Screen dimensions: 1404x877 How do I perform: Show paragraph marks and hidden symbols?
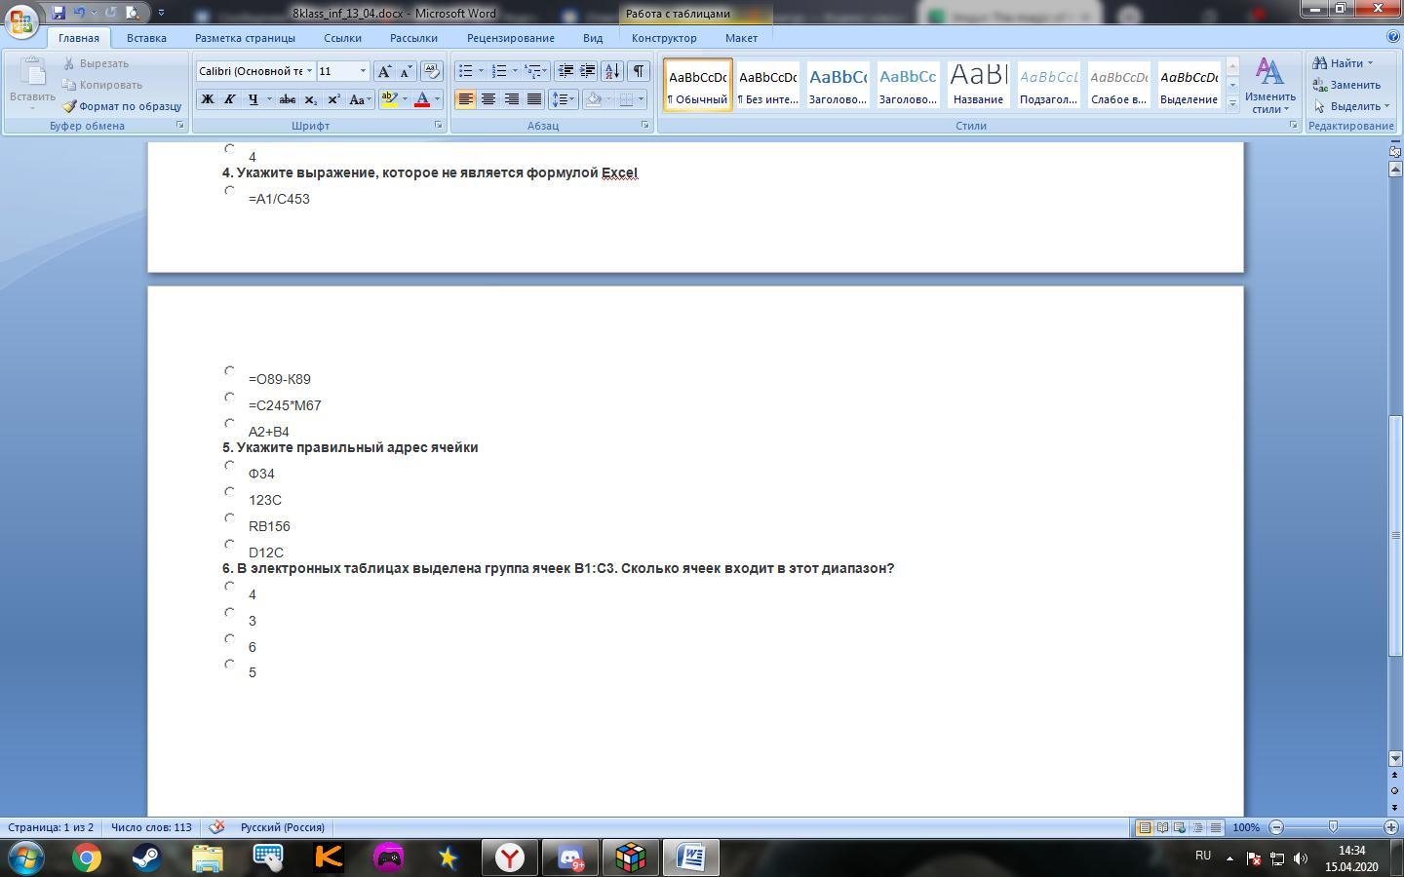pyautogui.click(x=638, y=71)
